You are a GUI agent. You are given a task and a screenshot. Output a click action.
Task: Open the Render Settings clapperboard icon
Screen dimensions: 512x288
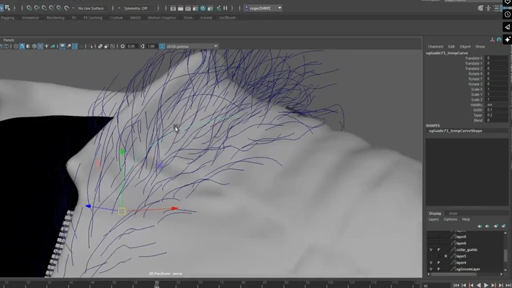click(196, 8)
